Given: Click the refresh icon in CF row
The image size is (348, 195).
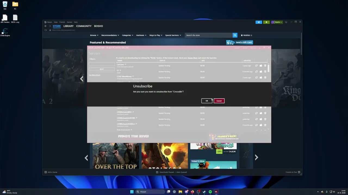Looking at the screenshot, I should (x=256, y=71).
